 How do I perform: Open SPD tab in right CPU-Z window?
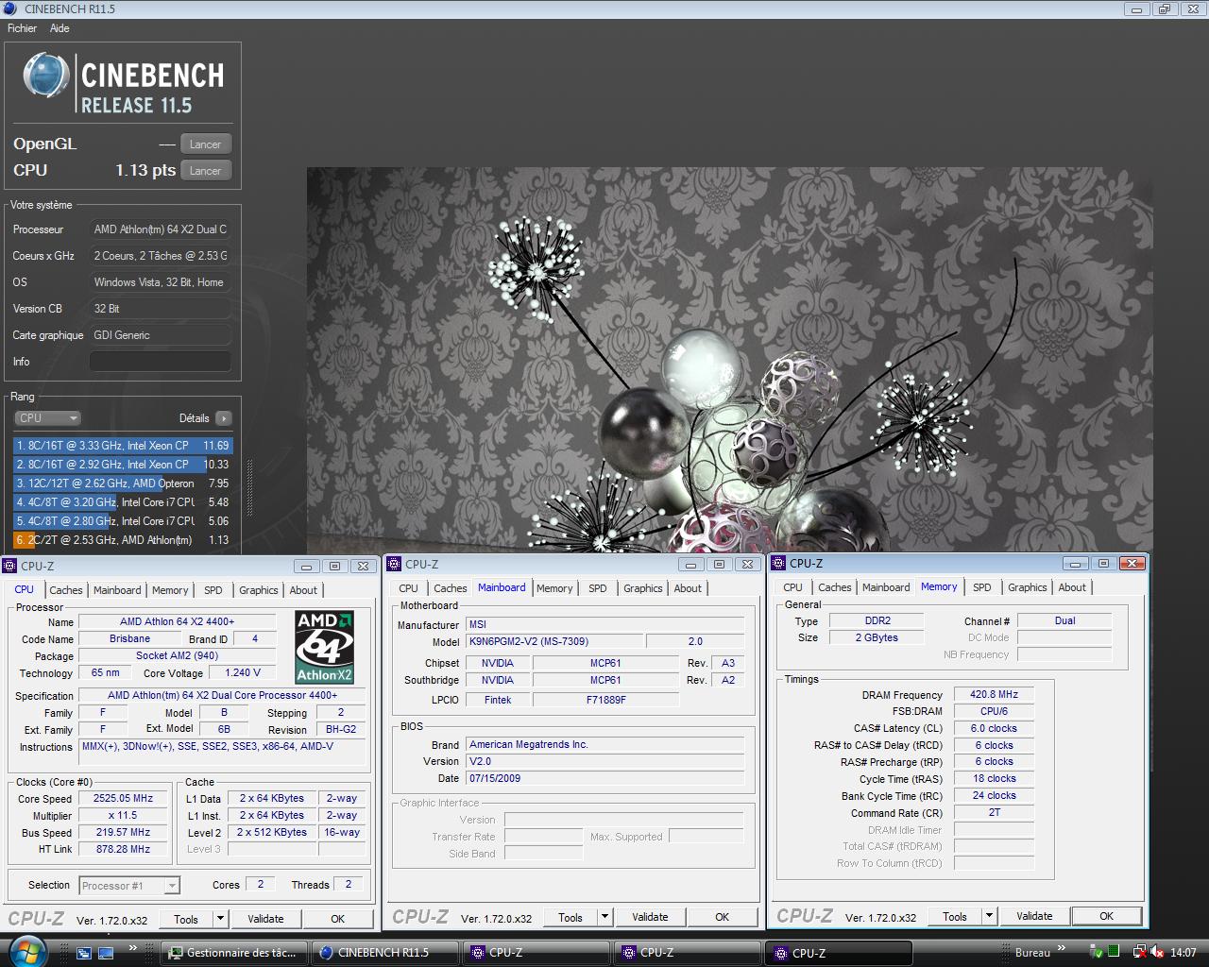pyautogui.click(x=982, y=587)
